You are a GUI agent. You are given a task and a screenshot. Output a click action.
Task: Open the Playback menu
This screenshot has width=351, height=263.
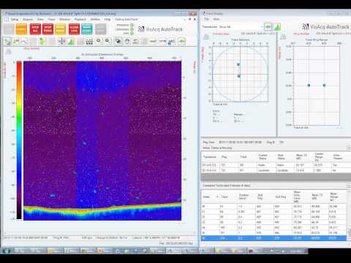tap(80, 19)
